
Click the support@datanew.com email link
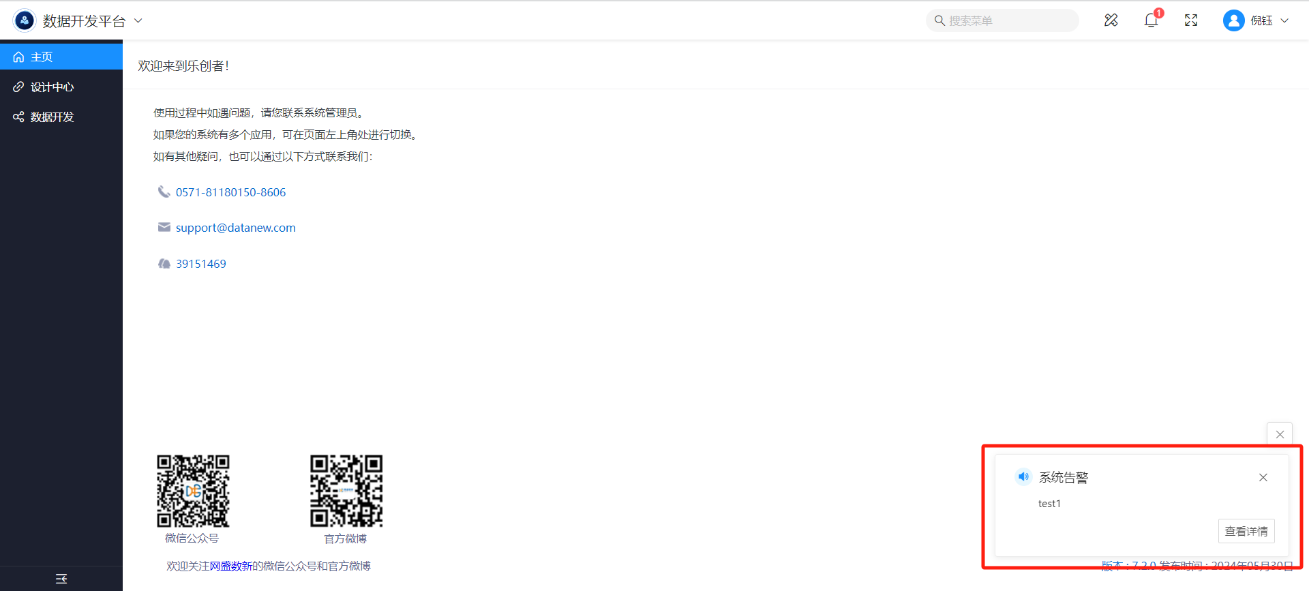(x=235, y=228)
